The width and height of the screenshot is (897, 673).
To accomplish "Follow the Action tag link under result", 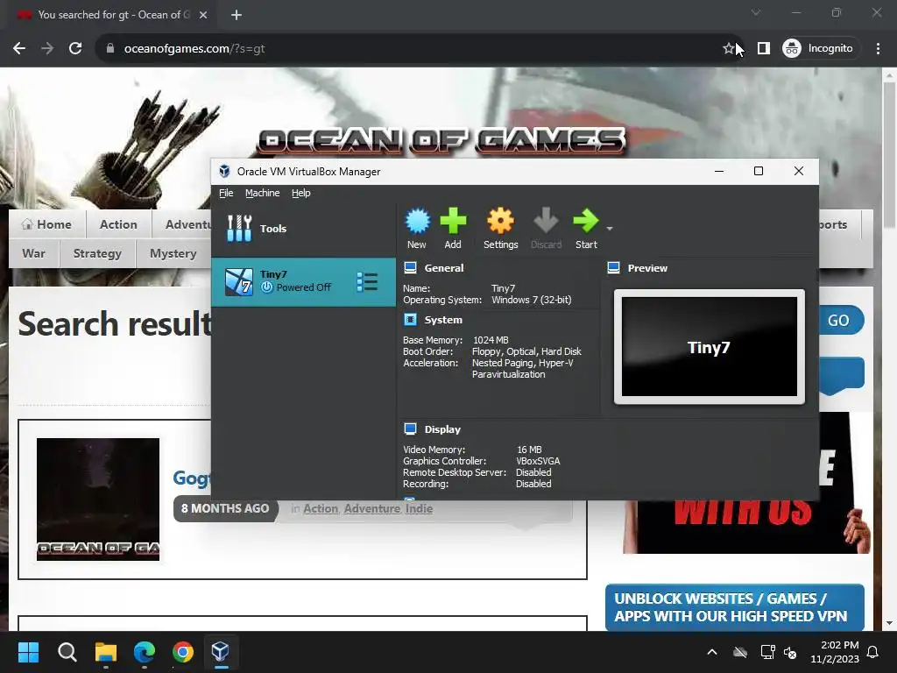I will tap(321, 509).
